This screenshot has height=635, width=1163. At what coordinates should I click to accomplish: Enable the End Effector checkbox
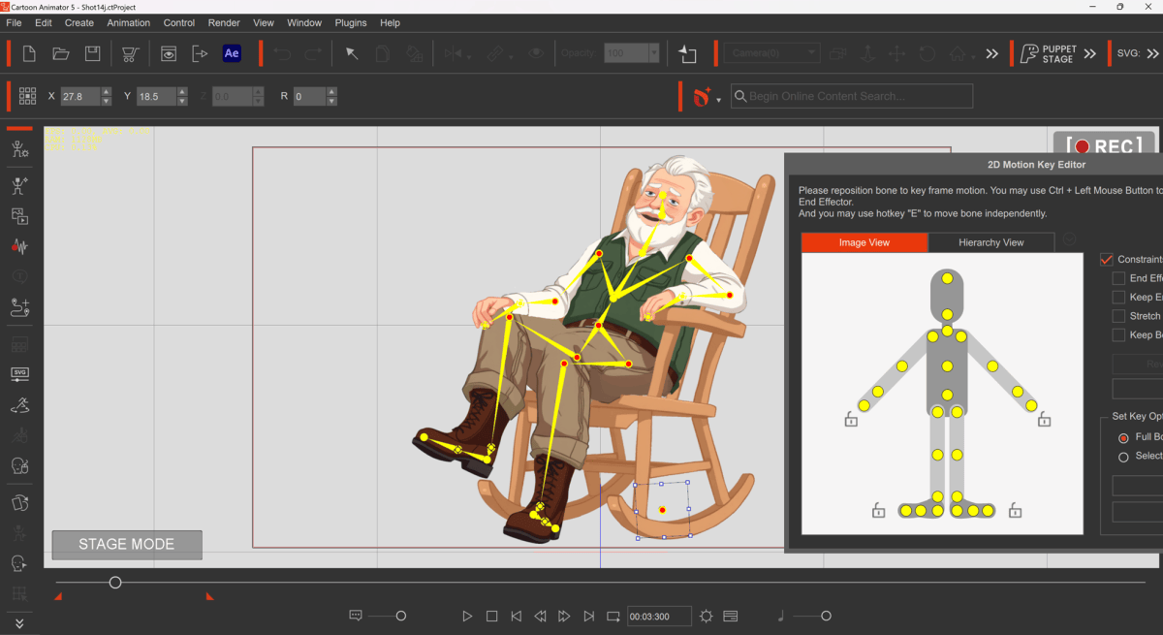tap(1118, 278)
